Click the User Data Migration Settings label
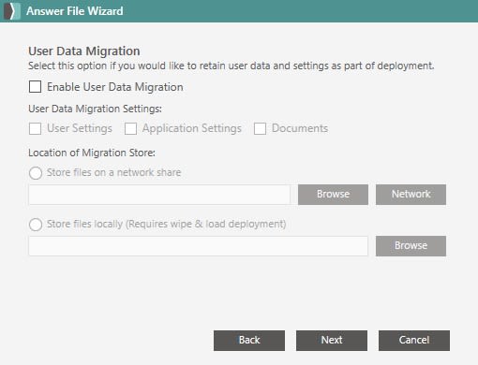Screen dimensions: 478x365 [x=95, y=109]
